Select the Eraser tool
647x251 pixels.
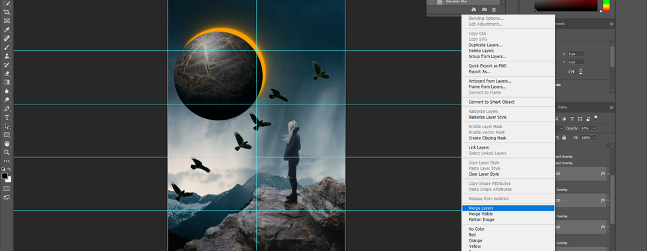point(7,73)
